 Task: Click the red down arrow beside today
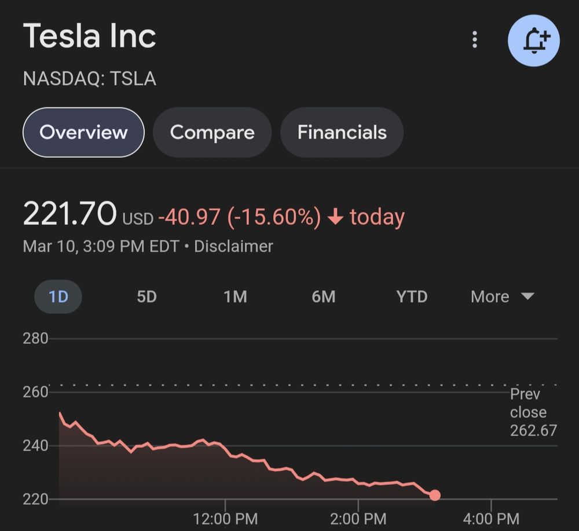point(335,217)
